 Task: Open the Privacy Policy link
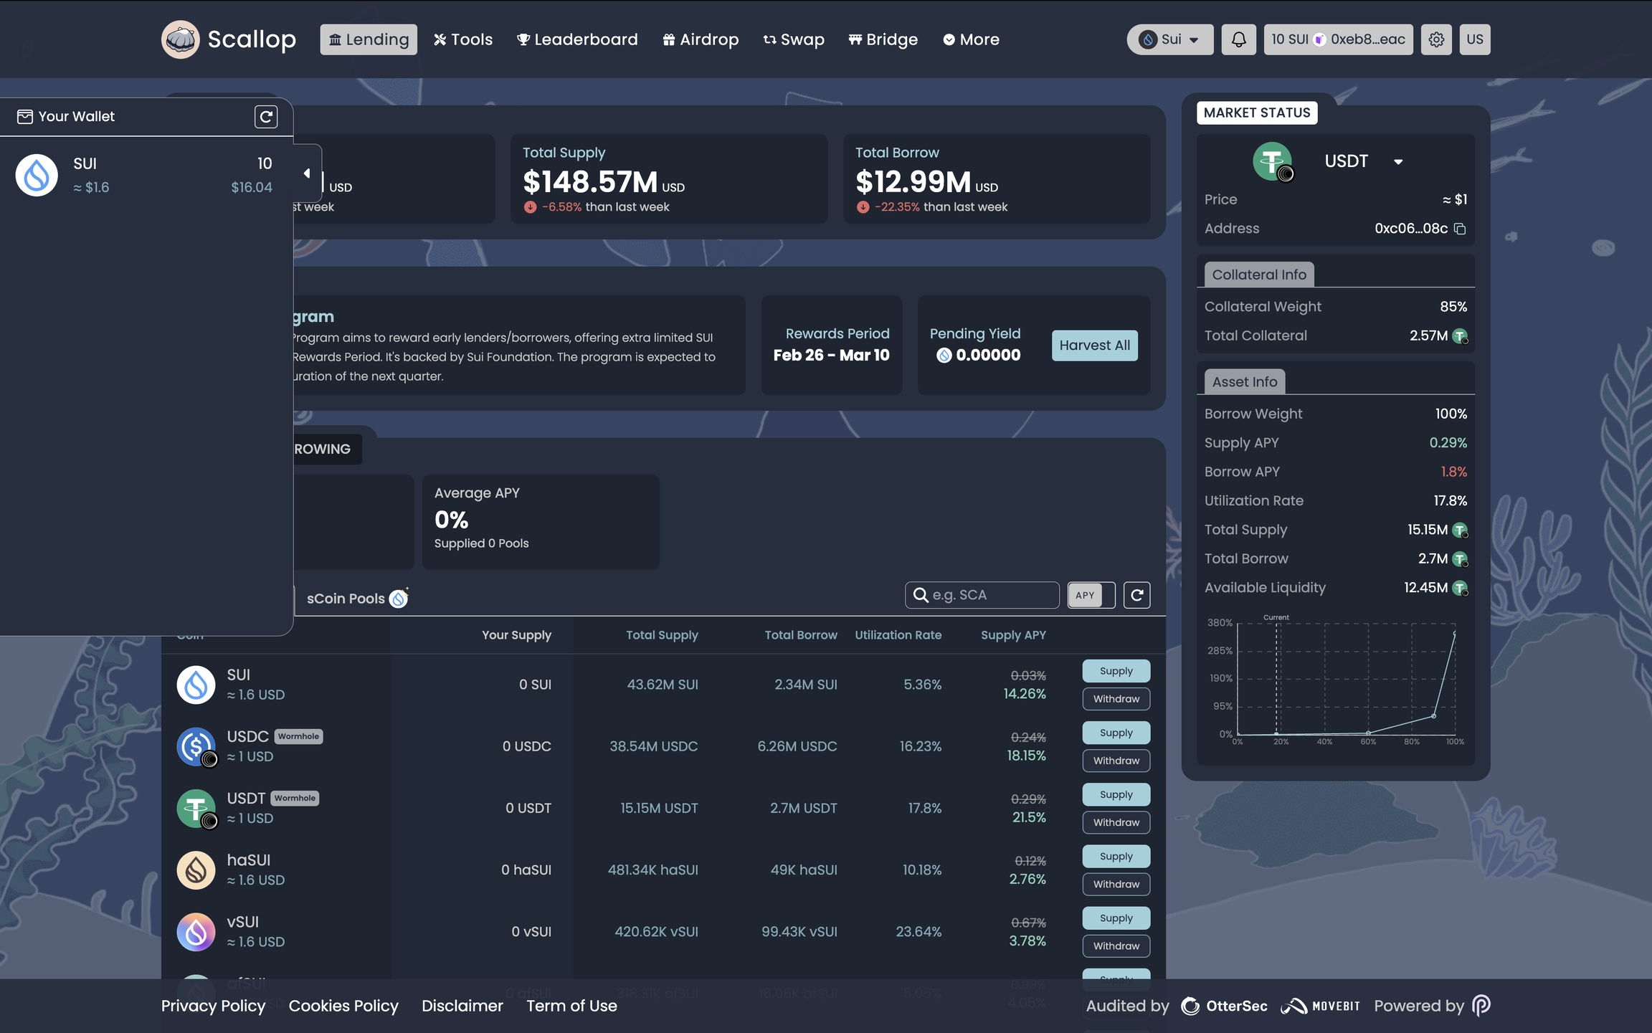213,1006
